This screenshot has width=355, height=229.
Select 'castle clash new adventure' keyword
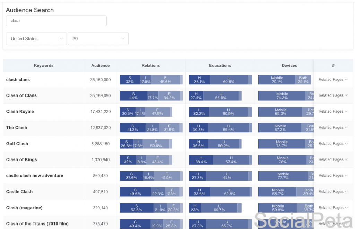click(x=35, y=176)
